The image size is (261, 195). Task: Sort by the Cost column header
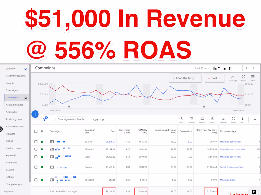(113, 131)
